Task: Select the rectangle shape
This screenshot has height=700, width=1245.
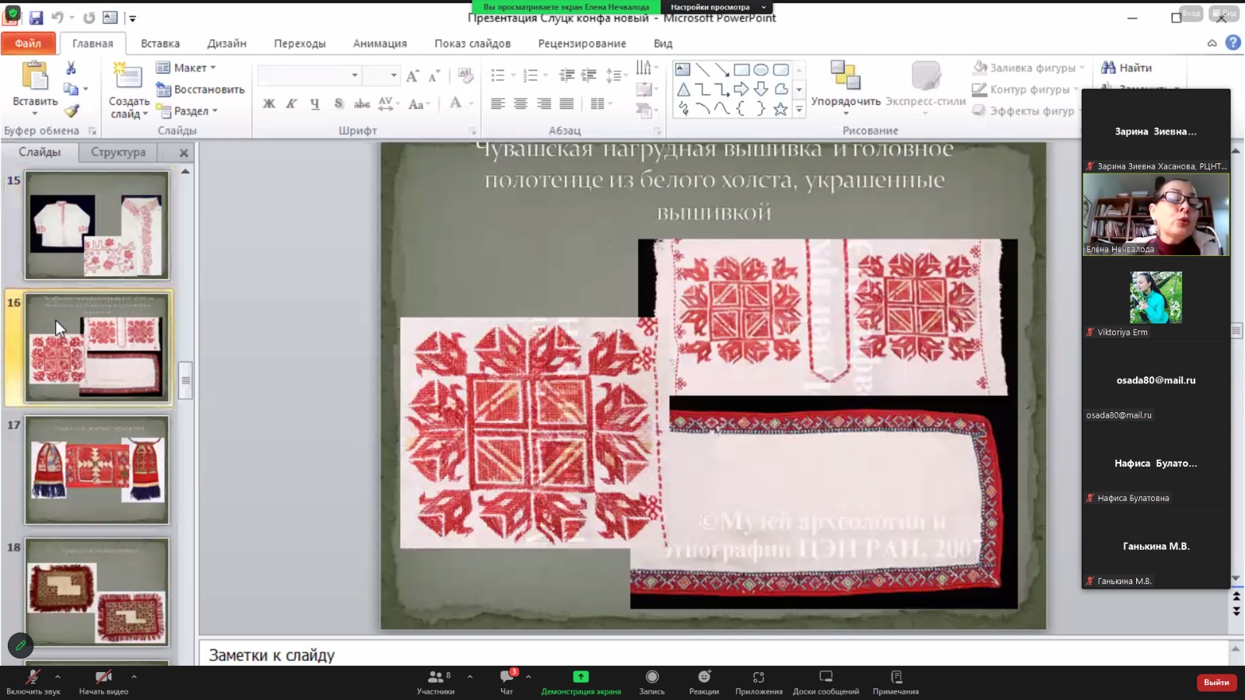Action: pyautogui.click(x=742, y=69)
